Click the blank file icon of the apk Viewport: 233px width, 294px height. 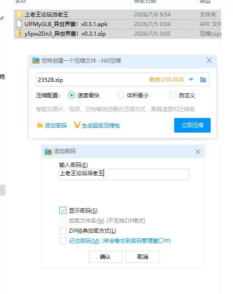19,24
